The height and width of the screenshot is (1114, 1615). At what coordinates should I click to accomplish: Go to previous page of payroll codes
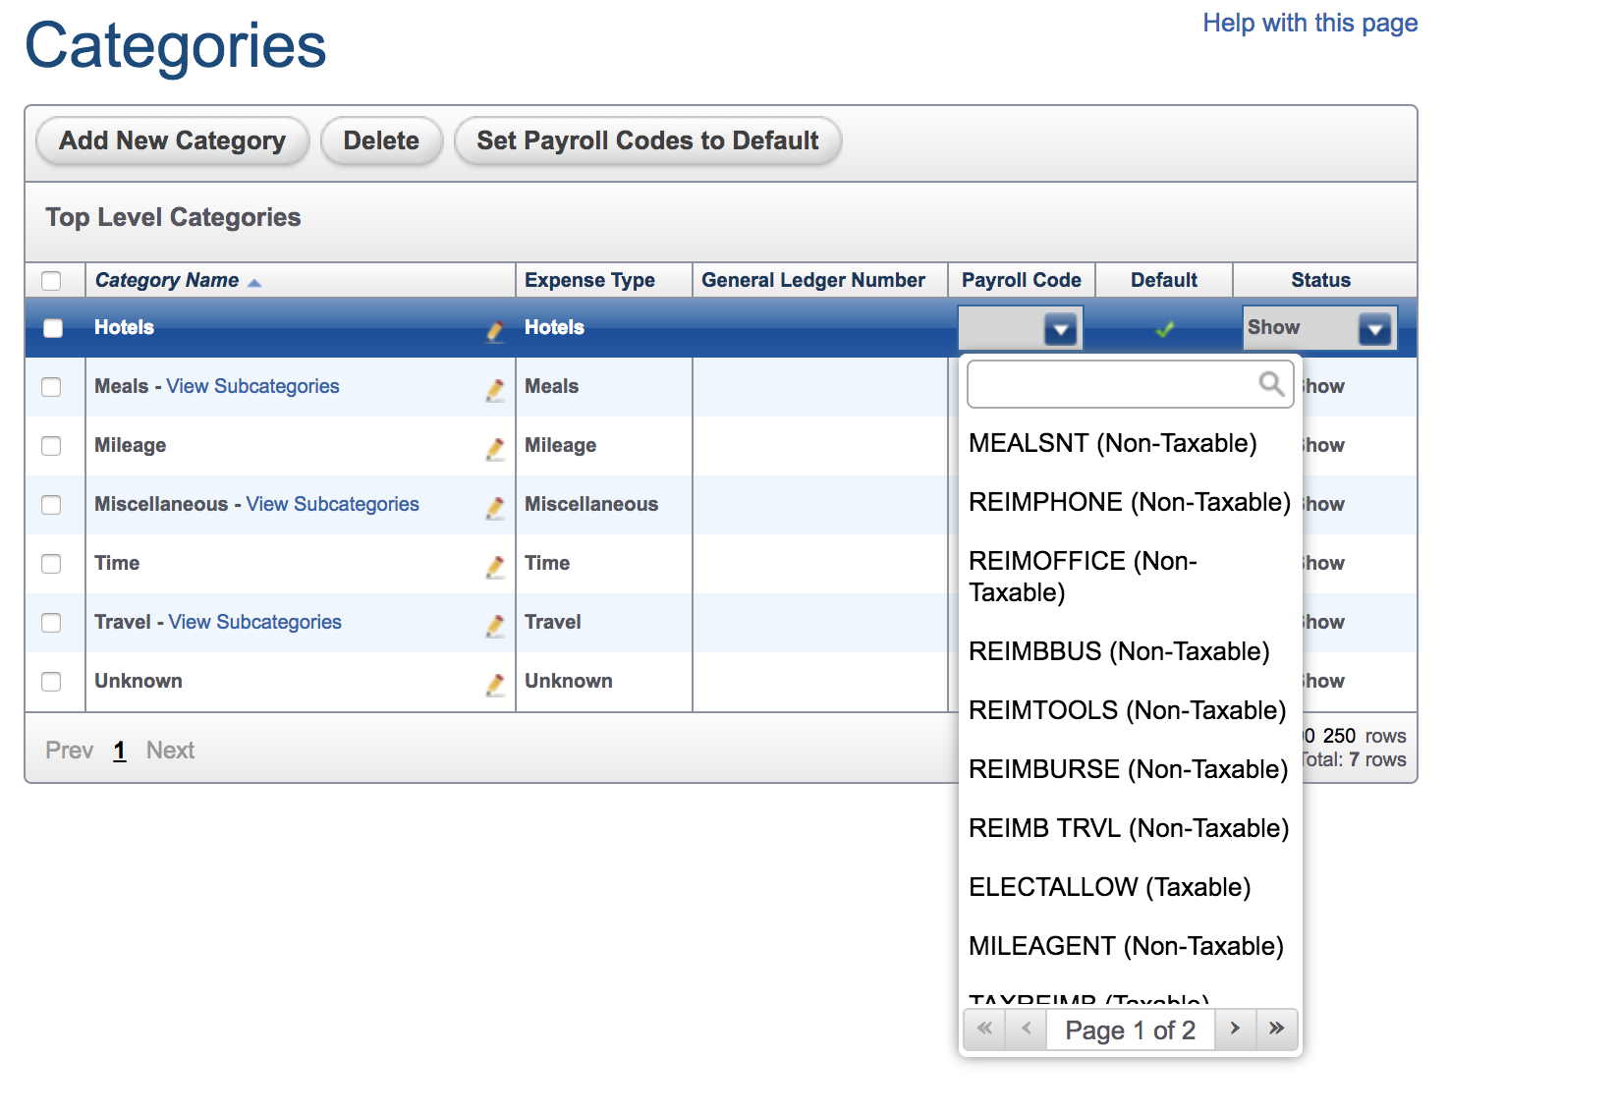1027,1029
